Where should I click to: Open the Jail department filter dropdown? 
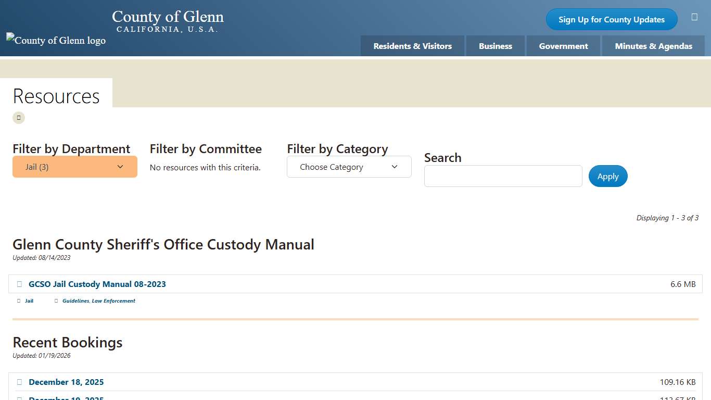[x=74, y=167]
